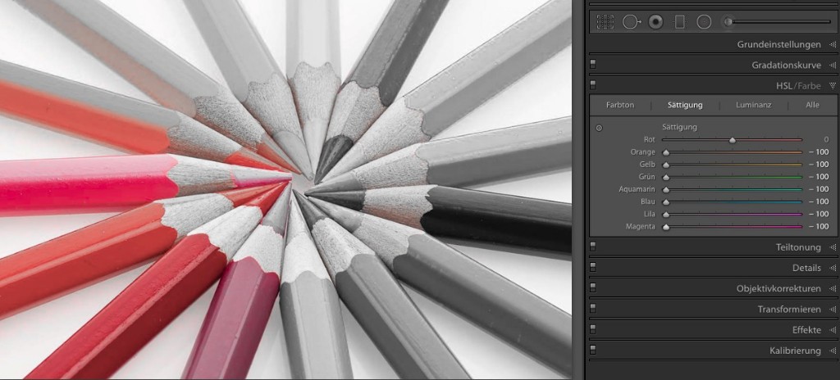This screenshot has width=840, height=380.
Task: Select the crop overlay tool
Action: click(x=605, y=22)
